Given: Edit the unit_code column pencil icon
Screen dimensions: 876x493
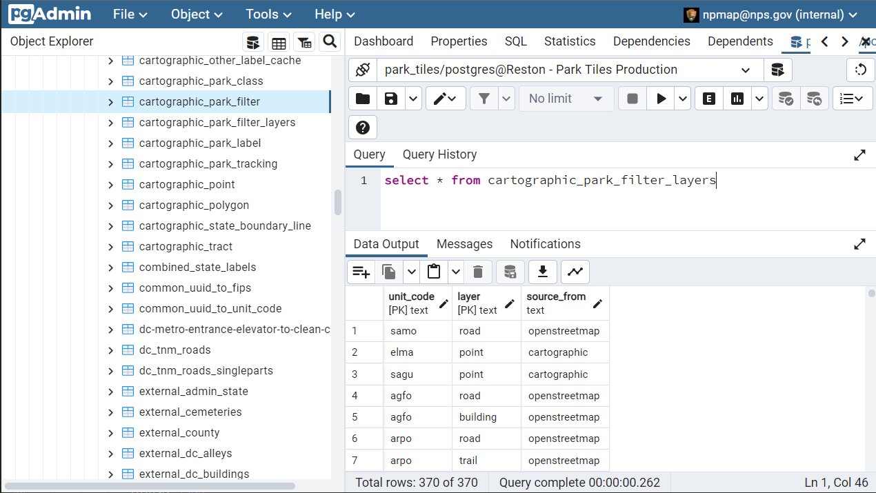Looking at the screenshot, I should (444, 303).
